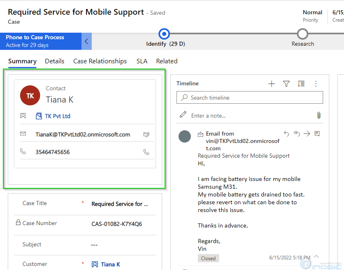The width and height of the screenshot is (344, 270).
Task: Toggle timeline sort order icon
Action: pyautogui.click(x=301, y=84)
